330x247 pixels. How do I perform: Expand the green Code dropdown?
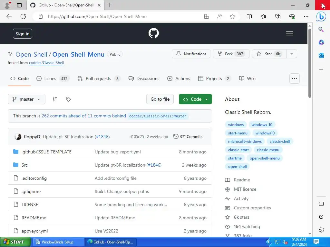point(195,99)
